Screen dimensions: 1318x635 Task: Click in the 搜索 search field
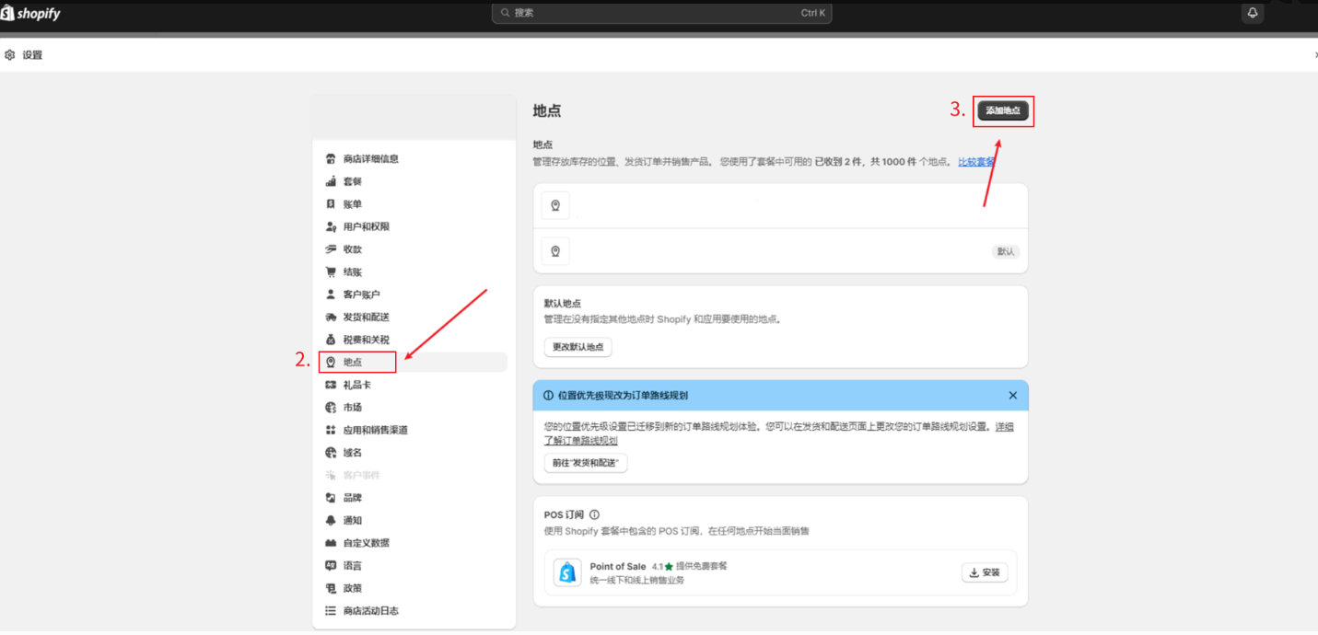pos(661,13)
